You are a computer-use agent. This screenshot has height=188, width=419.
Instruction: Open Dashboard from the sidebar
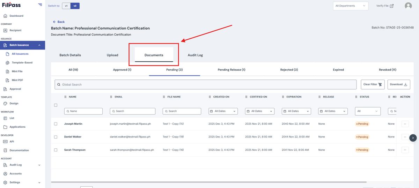coord(16,16)
